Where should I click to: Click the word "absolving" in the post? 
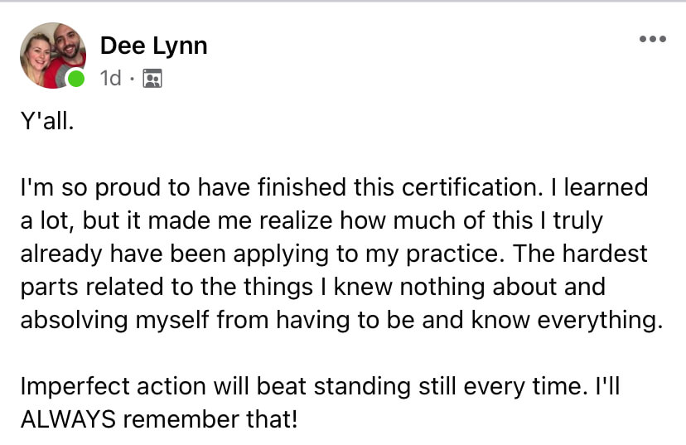point(75,321)
